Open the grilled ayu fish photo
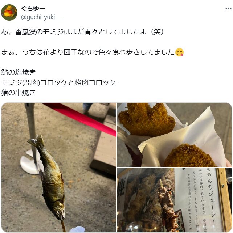Screen dimensions: 233x233 59,167
